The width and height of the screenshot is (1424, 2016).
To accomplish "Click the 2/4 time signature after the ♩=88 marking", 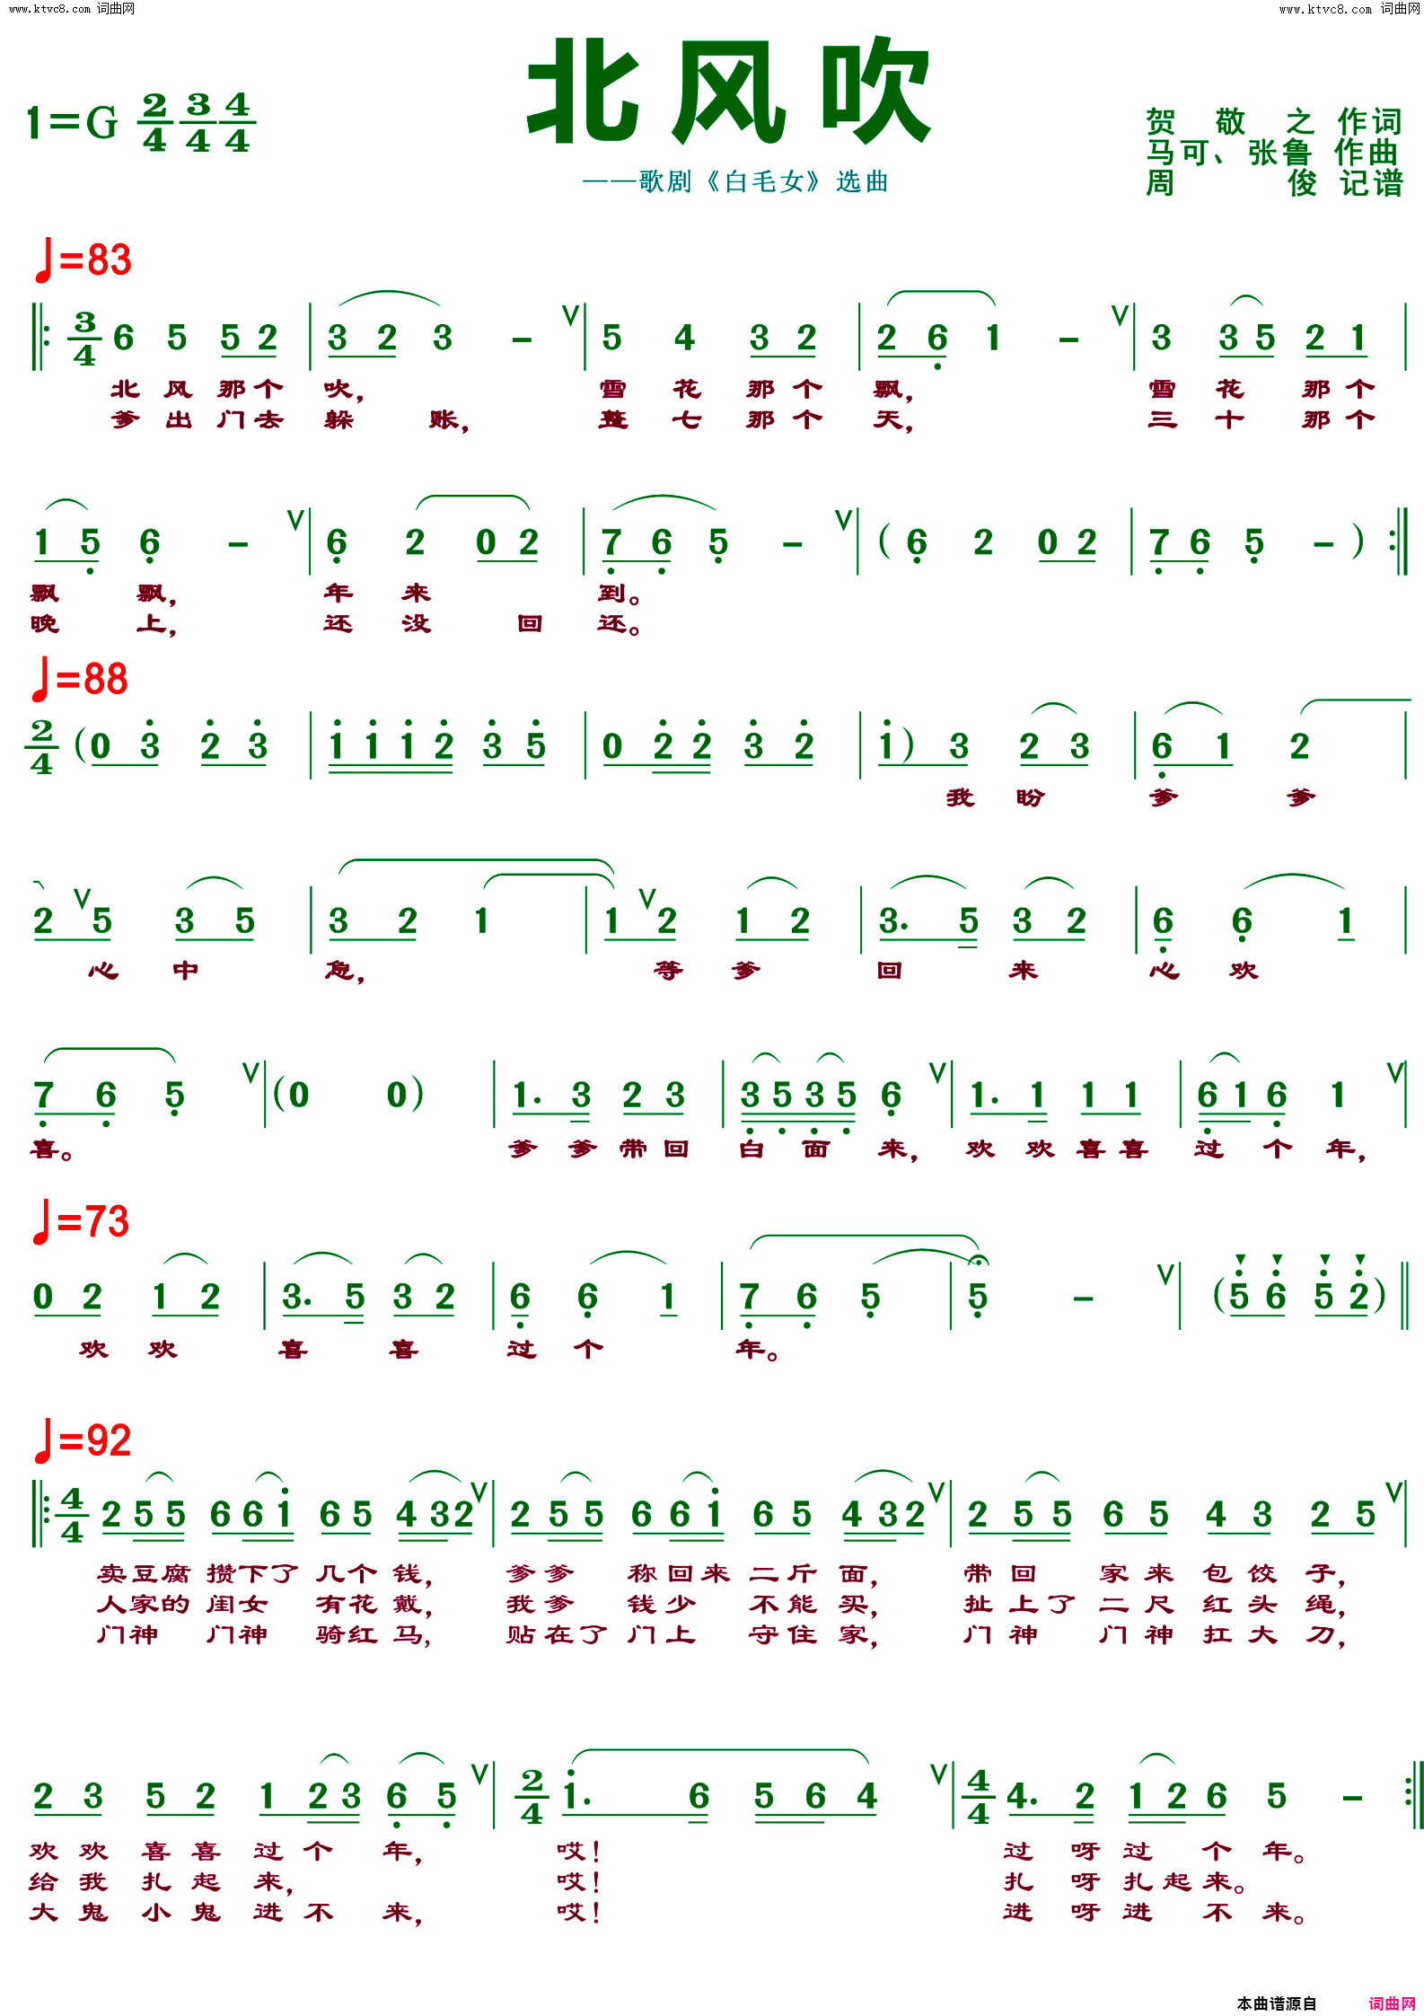I will point(41,746).
